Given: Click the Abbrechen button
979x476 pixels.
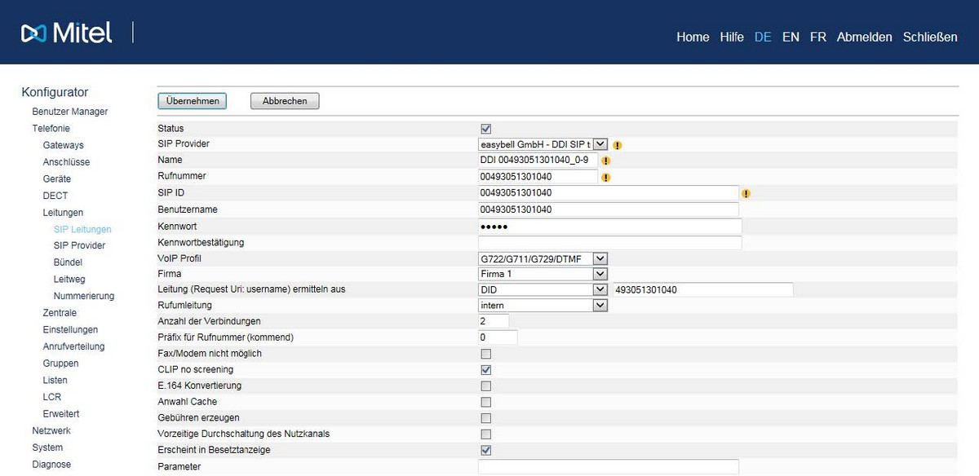Looking at the screenshot, I should 285,101.
